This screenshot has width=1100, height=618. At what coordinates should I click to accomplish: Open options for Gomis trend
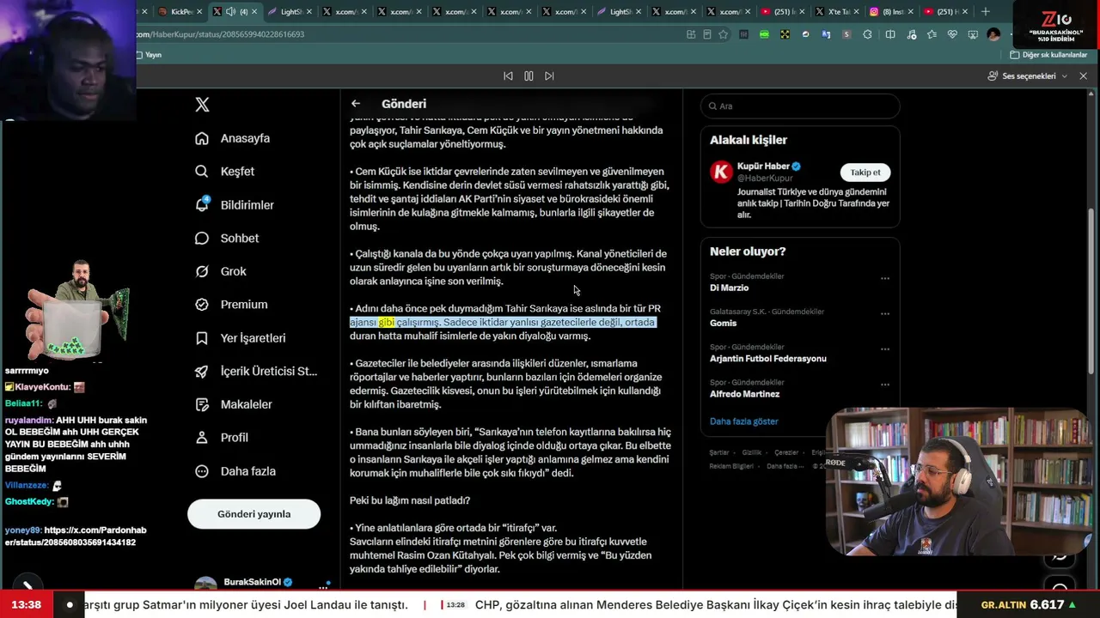(x=885, y=313)
